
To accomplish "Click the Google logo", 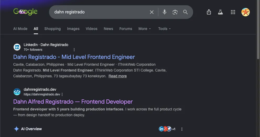I will click(x=25, y=12).
